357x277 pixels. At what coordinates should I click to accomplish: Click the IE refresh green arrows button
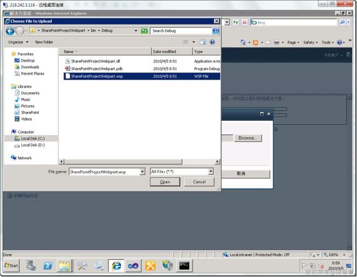(236, 22)
